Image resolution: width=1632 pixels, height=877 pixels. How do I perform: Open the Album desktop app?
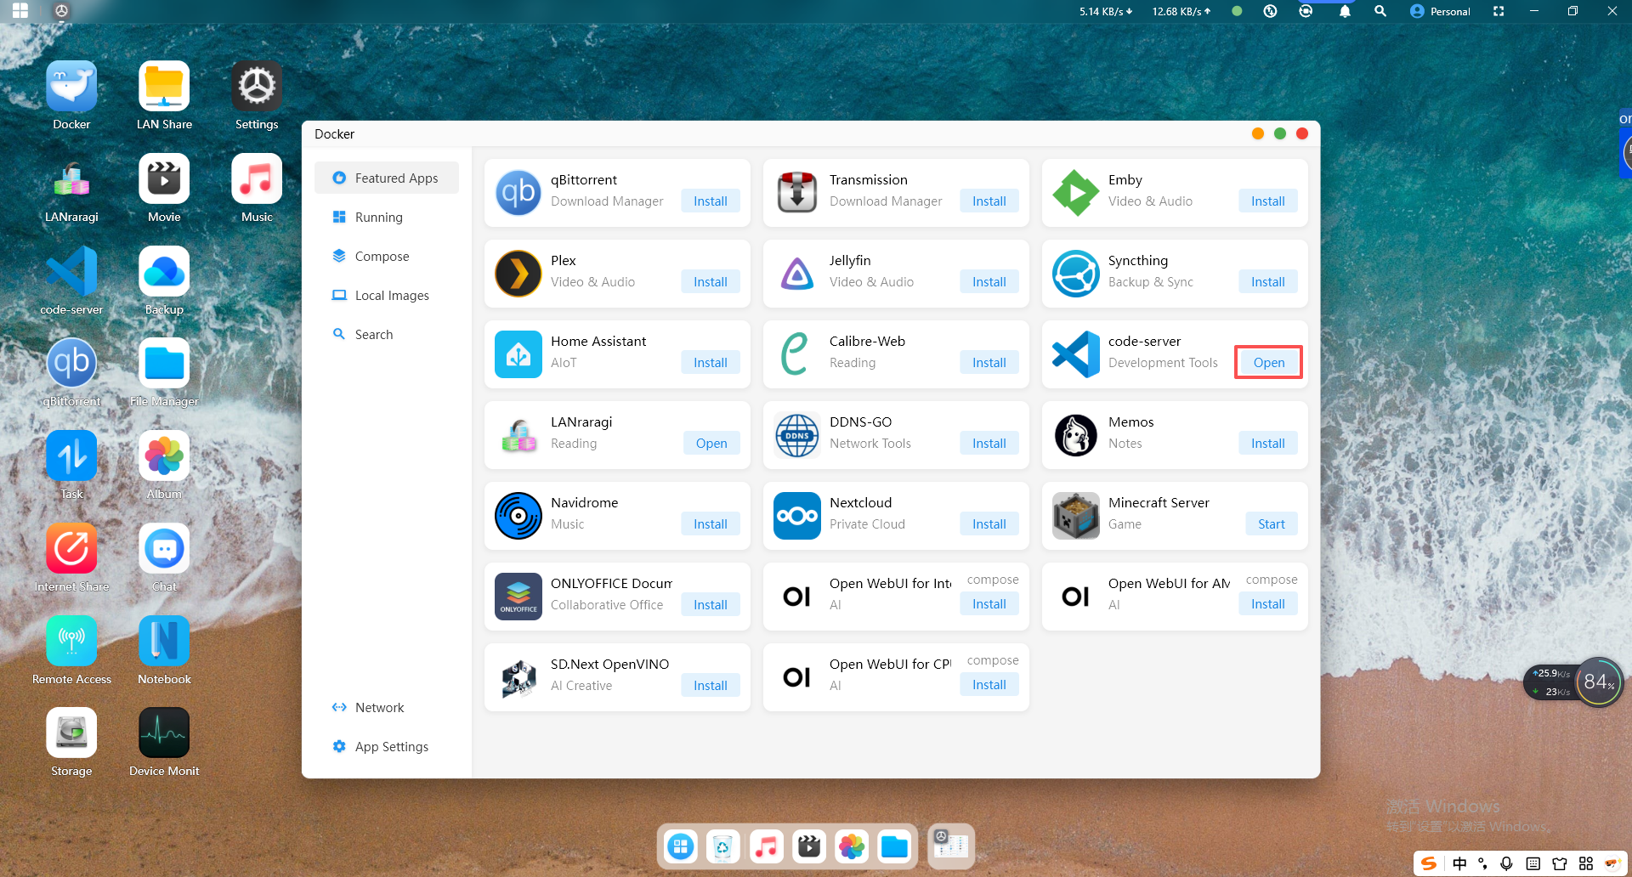[164, 456]
